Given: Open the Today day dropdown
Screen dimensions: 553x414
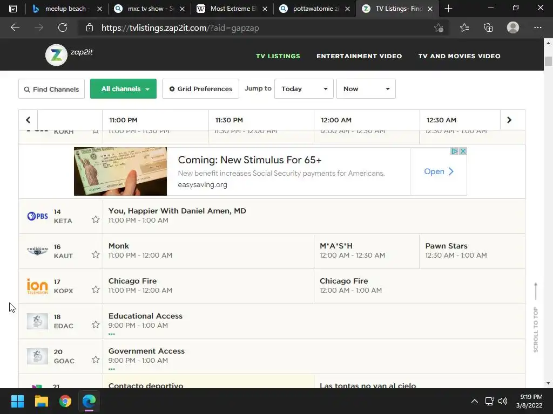Looking at the screenshot, I should (x=304, y=89).
